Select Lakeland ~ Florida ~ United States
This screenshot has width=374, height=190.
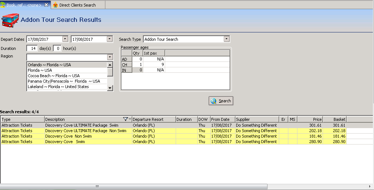[x=67, y=87]
